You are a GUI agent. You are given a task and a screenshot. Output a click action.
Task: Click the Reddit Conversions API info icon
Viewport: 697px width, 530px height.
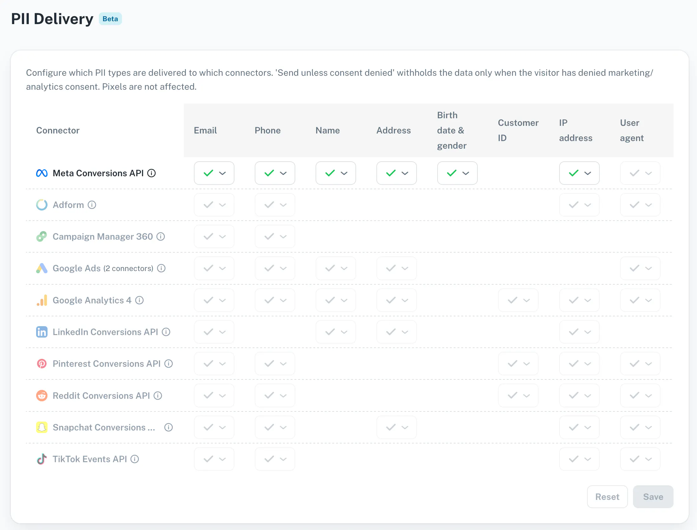158,396
